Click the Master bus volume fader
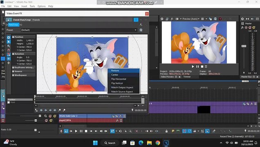This screenshot has height=147, width=260. pyautogui.click(x=244, y=46)
